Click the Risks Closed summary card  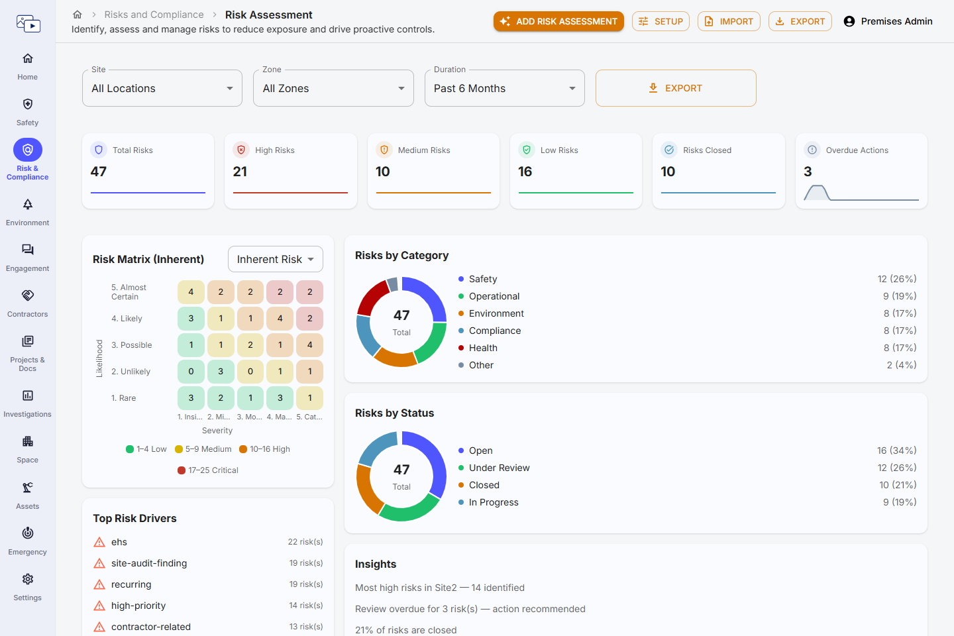[719, 171]
